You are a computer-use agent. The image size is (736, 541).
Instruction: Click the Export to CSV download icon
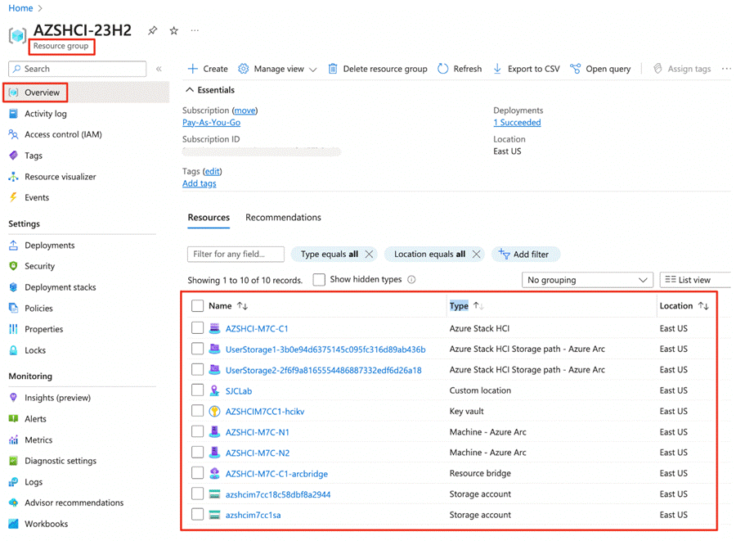coord(497,69)
